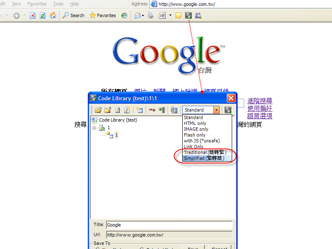
Task: Click the folder-up icon in Code Library toolbar
Action: pyautogui.click(x=108, y=110)
